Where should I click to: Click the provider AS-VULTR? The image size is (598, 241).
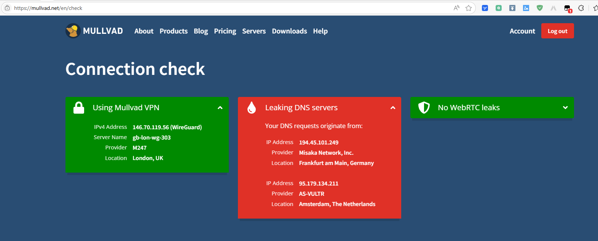311,194
